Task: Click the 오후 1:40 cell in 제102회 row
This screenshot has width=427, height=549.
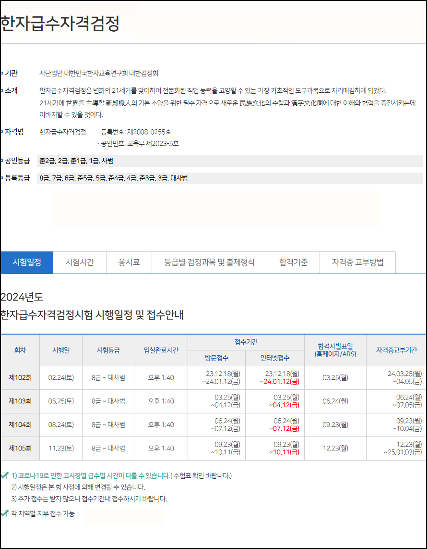Action: 161,378
